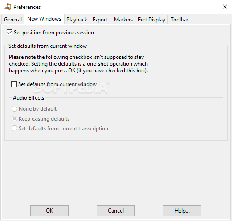Uncheck Set position from previous session
232x221 pixels.
pyautogui.click(x=9, y=33)
